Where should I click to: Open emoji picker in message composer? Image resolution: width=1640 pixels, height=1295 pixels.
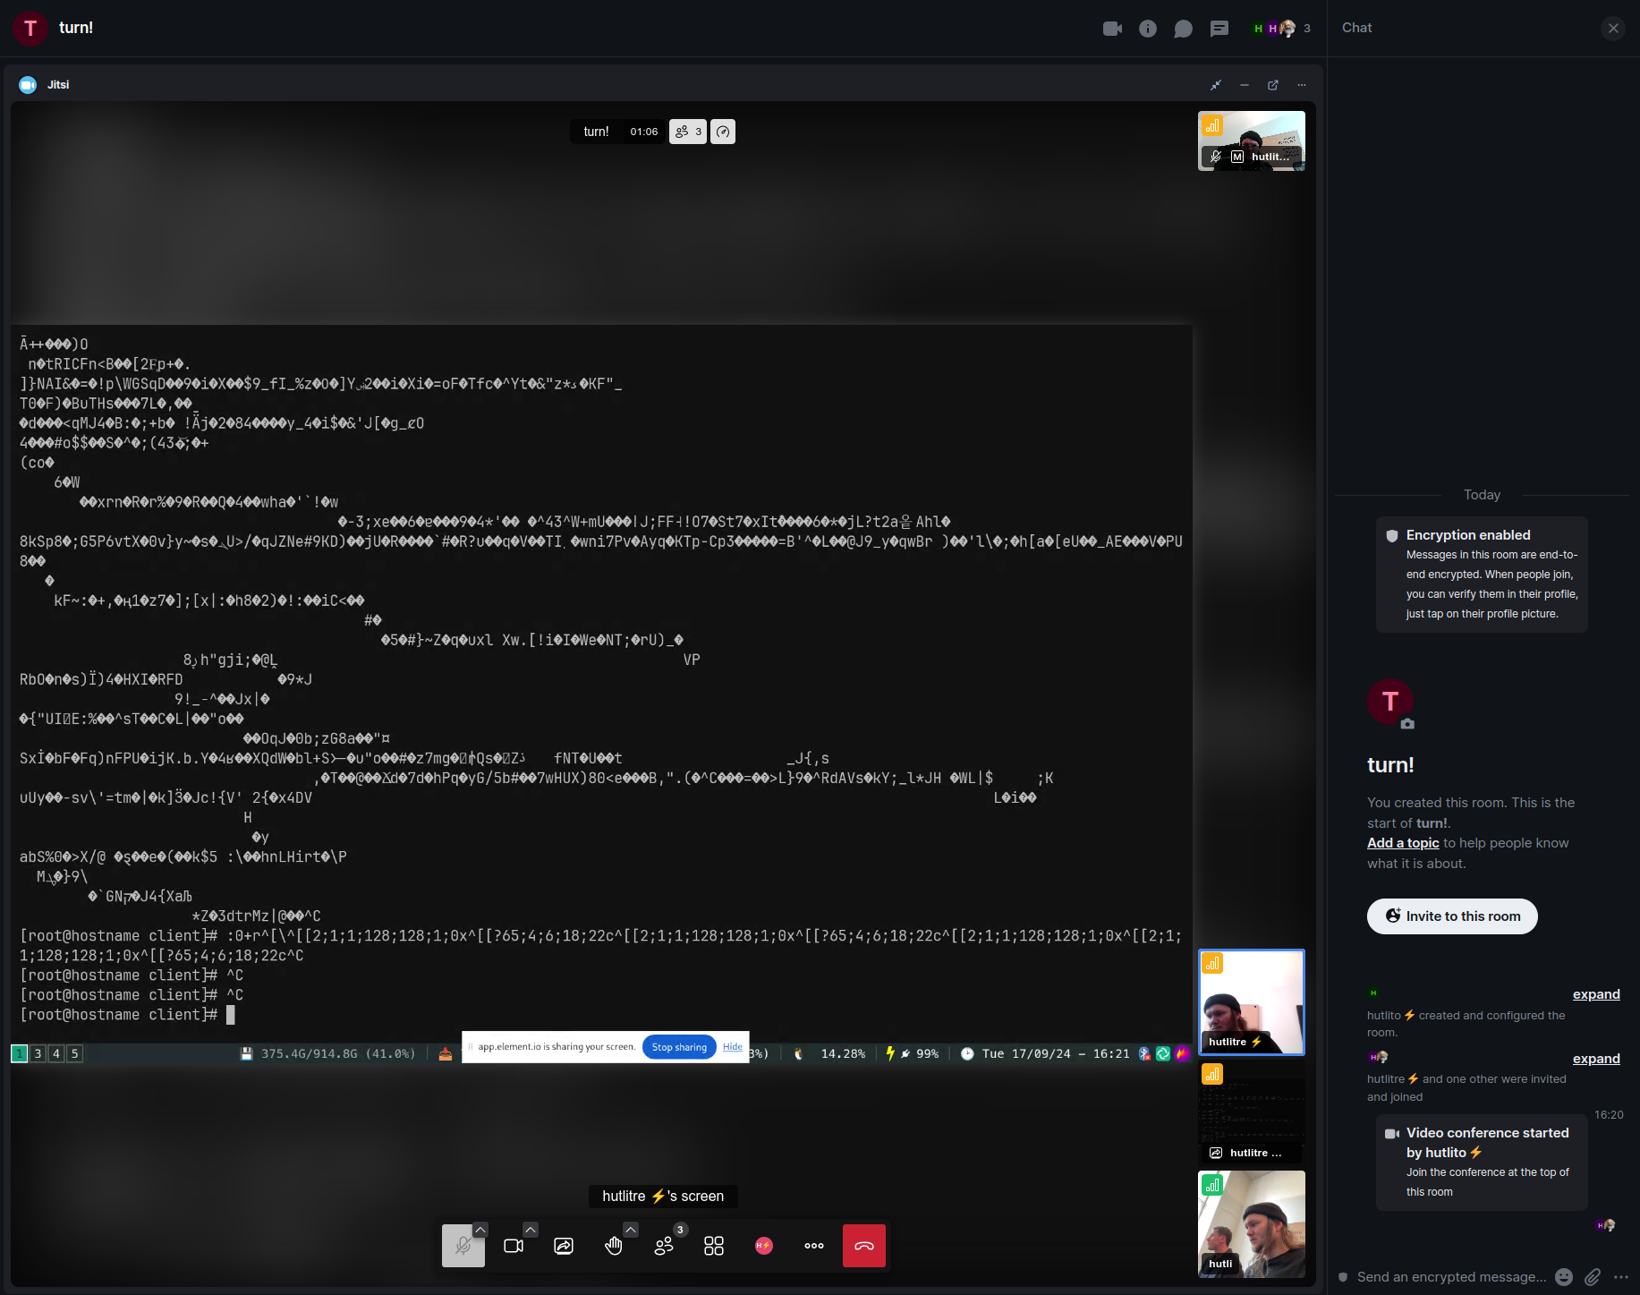click(1564, 1277)
